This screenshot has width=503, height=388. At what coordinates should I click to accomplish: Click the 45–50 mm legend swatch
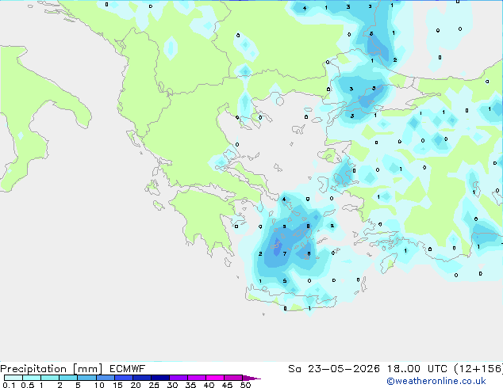[233, 378]
